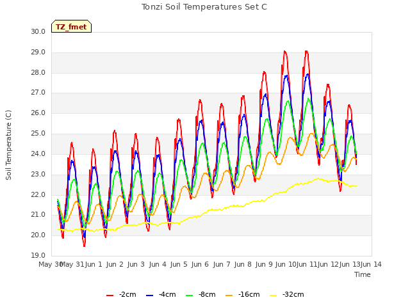
Task: Click the 27.0 y-axis tick label
Action: coord(38,93)
